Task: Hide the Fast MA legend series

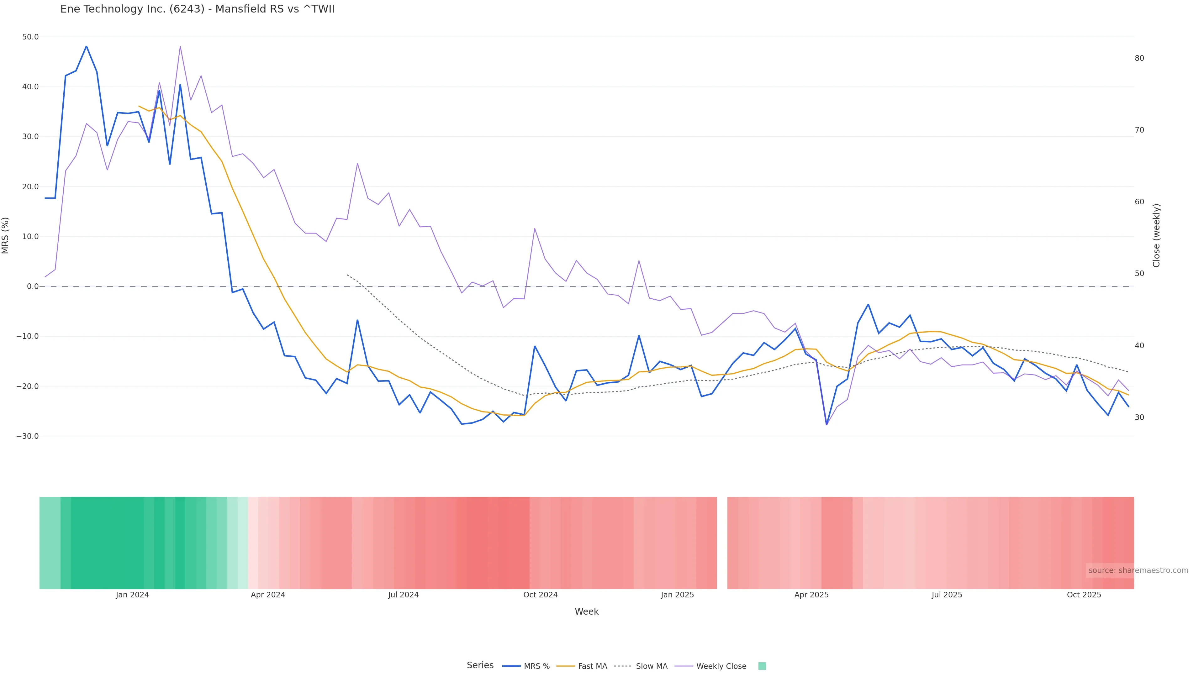Action: pyautogui.click(x=592, y=666)
